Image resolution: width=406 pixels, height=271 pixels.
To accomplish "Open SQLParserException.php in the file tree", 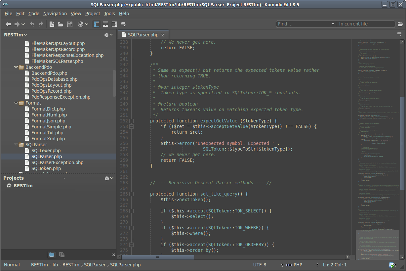I will [x=57, y=162].
